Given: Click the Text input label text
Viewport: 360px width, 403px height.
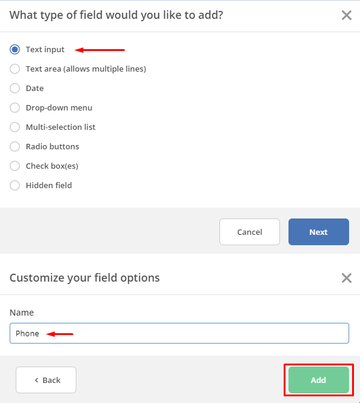Looking at the screenshot, I should tap(45, 49).
